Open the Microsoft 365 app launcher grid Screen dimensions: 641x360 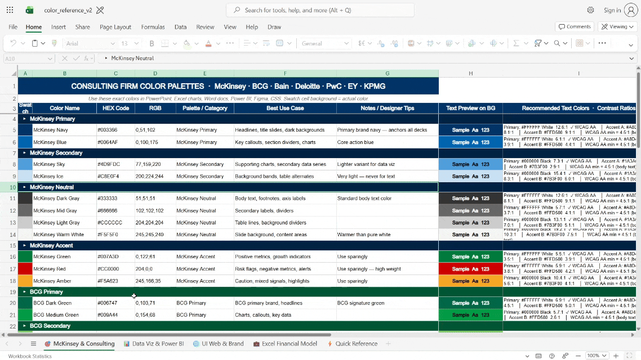click(x=10, y=10)
